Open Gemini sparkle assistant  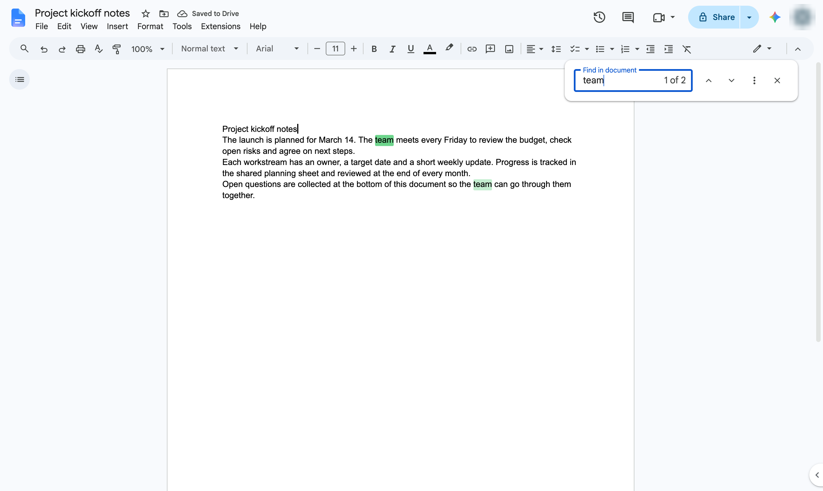775,17
